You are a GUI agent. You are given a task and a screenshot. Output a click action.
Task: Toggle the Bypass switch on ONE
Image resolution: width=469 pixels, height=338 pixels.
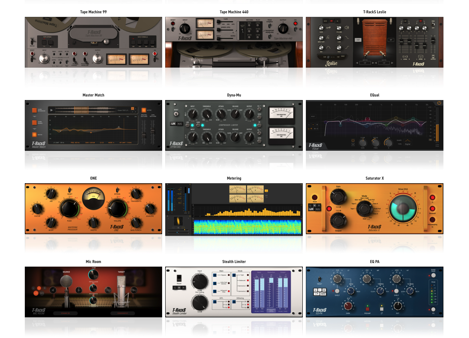117,190
